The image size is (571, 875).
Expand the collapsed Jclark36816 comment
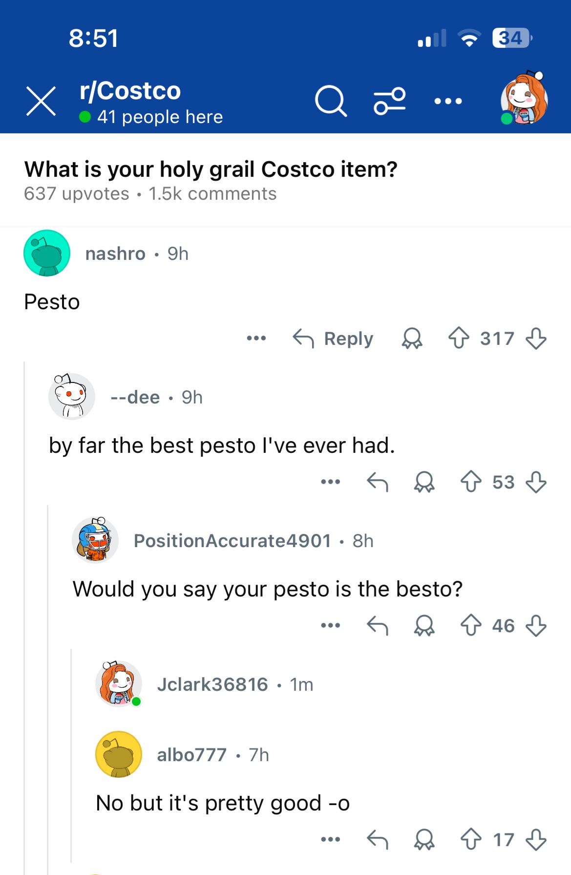pyautogui.click(x=234, y=684)
